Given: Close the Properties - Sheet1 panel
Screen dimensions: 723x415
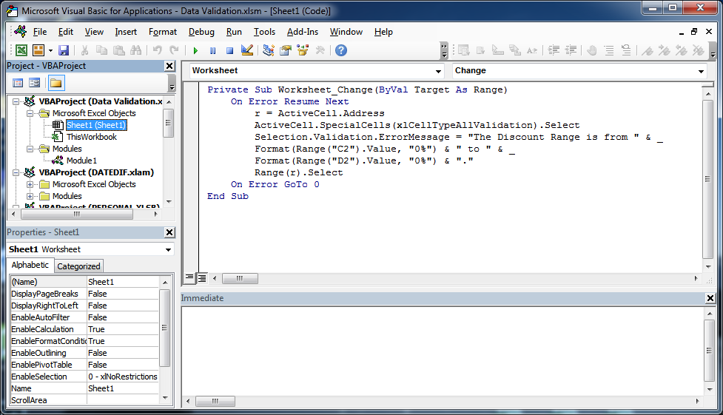Looking at the screenshot, I should 169,232.
